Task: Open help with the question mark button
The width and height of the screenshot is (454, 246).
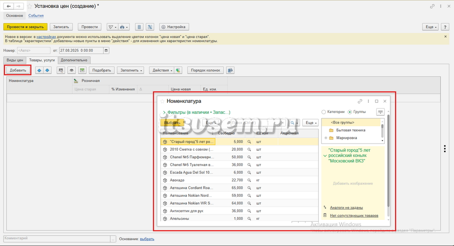Action: coord(445,27)
